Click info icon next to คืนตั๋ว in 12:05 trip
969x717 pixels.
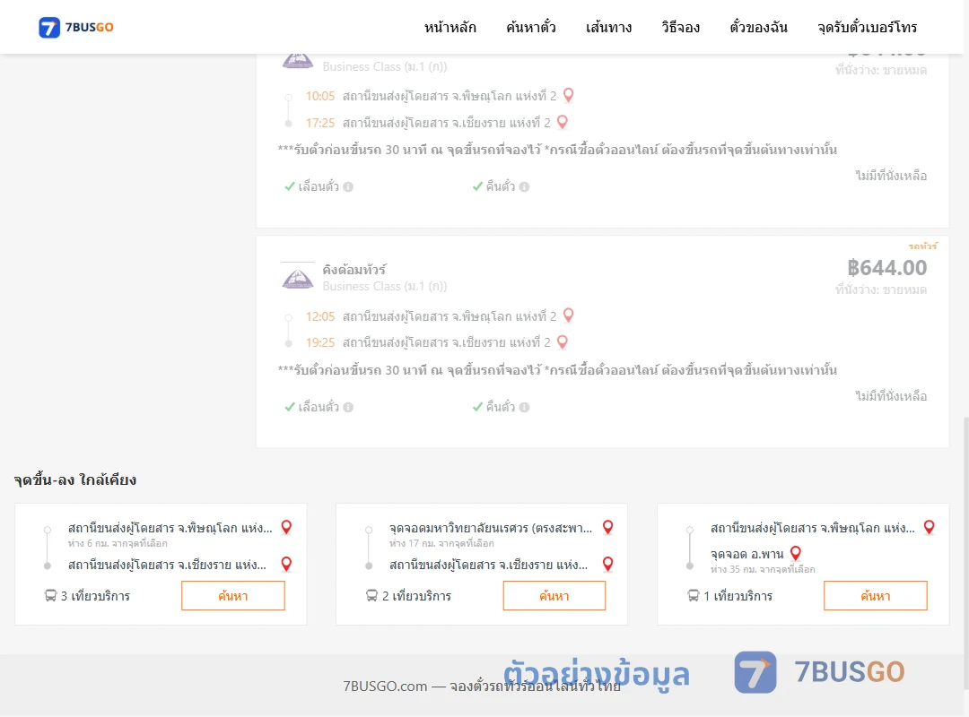tap(524, 407)
